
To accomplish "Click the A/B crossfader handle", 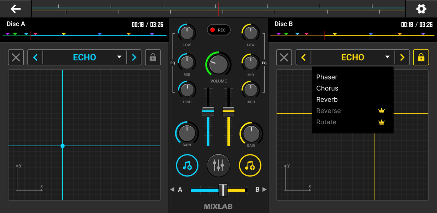I will (223, 190).
